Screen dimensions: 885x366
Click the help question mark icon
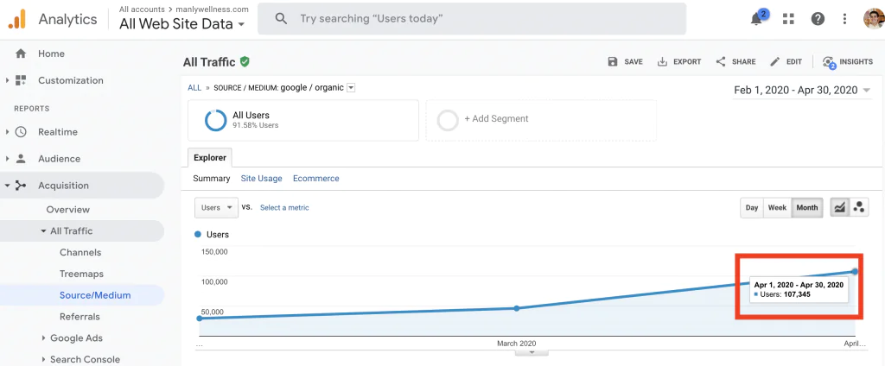818,19
